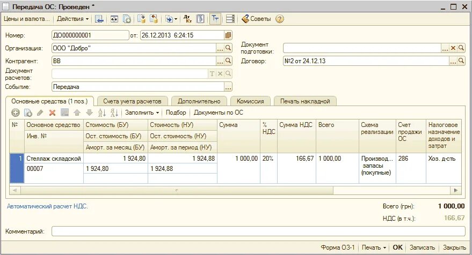
Task: Select the Стеллаж складской cell
Action: point(54,159)
